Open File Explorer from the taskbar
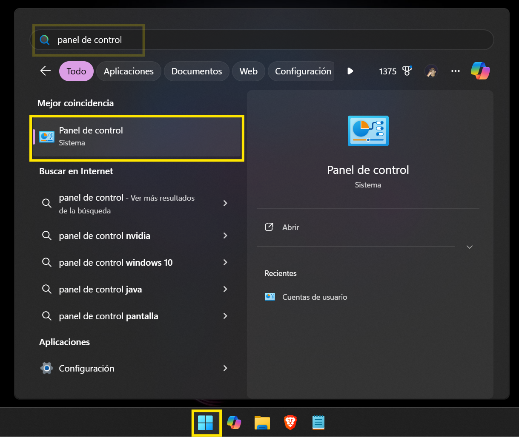The image size is (519, 437). point(262,423)
